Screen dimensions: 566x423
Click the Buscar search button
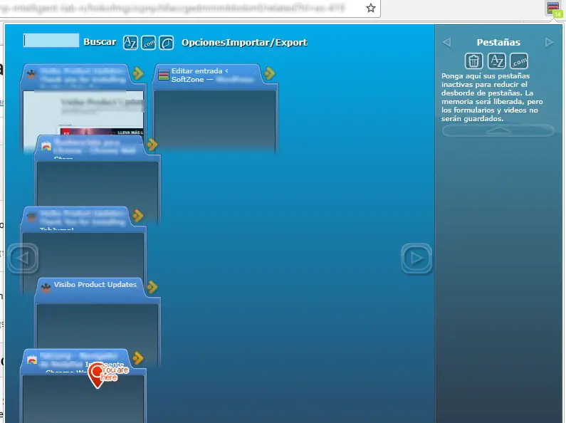[x=100, y=42]
